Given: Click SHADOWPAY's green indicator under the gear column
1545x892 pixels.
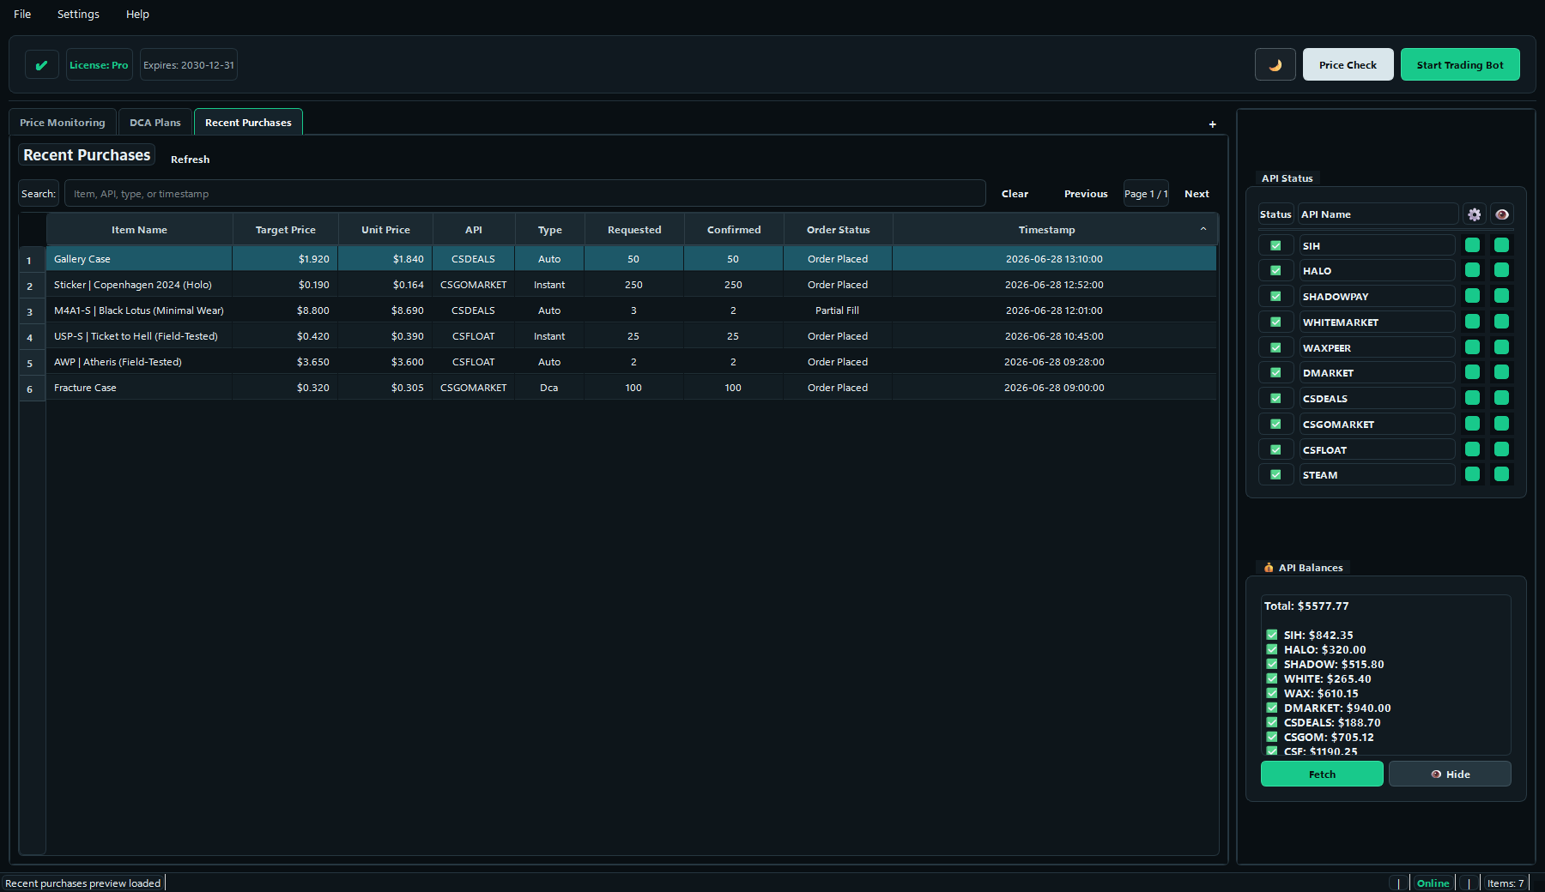Looking at the screenshot, I should (1473, 296).
